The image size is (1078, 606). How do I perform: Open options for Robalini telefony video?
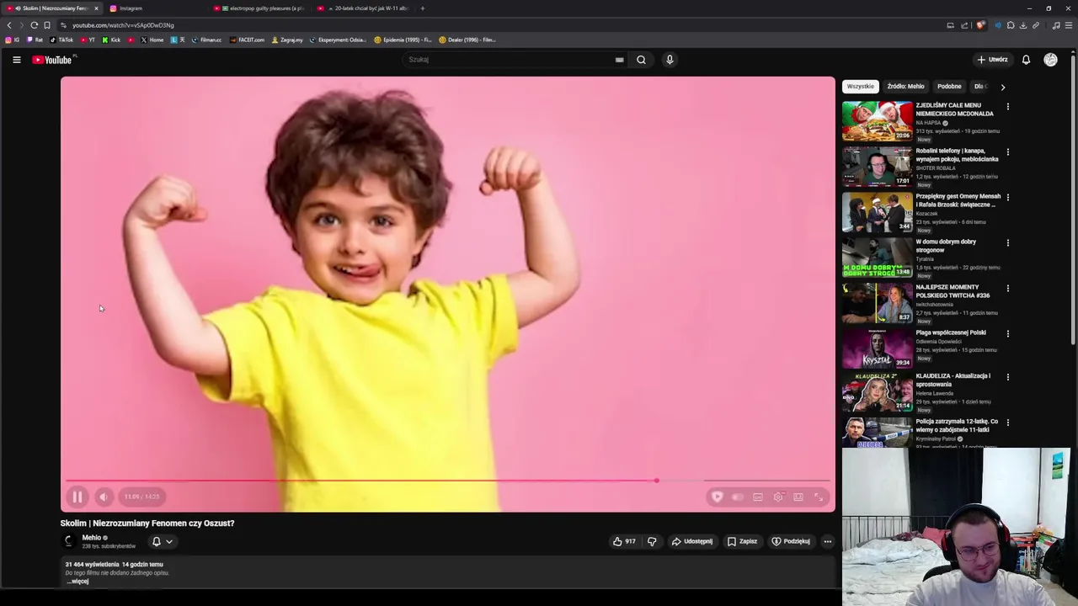click(1007, 152)
